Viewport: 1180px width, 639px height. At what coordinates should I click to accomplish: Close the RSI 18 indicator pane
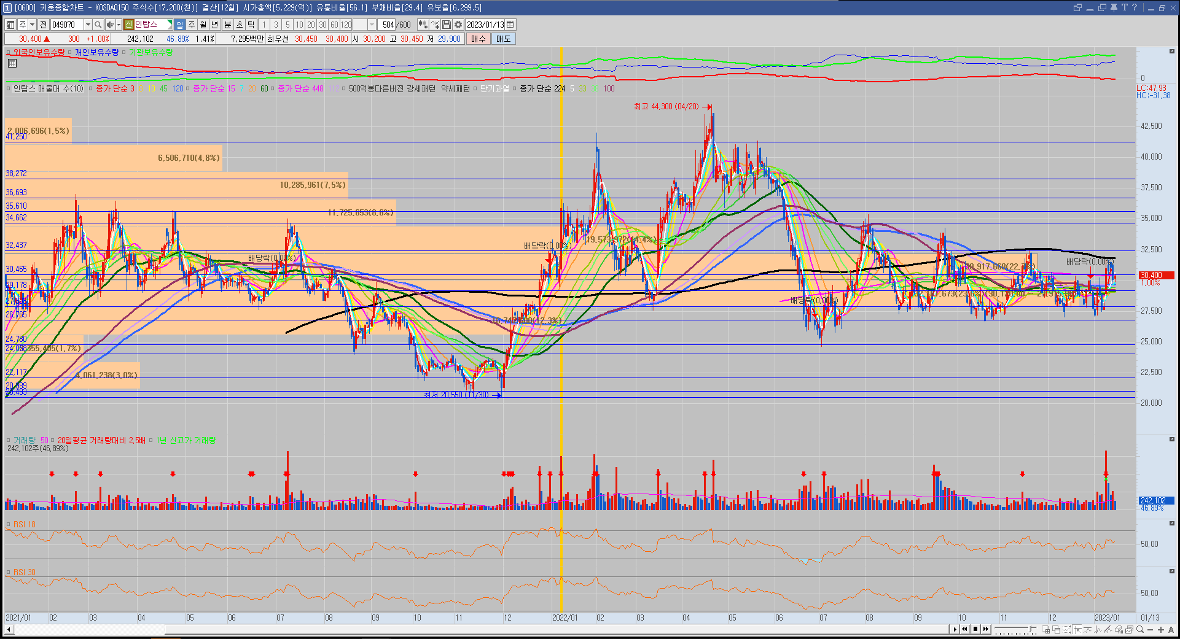click(1172, 524)
